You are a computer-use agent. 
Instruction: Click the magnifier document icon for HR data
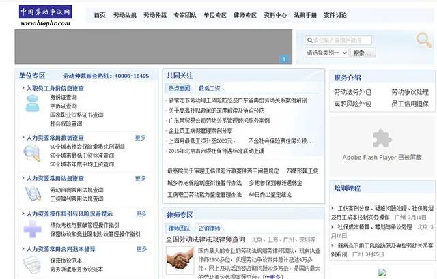click(32, 153)
